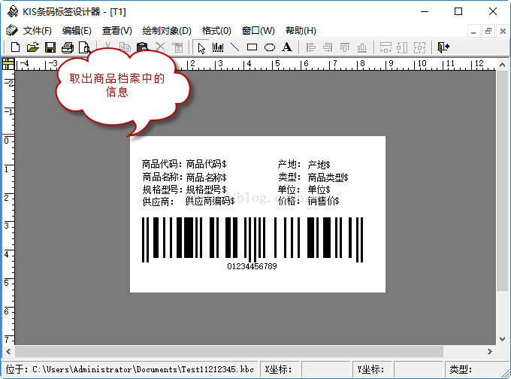Image resolution: width=511 pixels, height=379 pixels.
Task: Select the ellipse drawing tool
Action: coord(270,47)
